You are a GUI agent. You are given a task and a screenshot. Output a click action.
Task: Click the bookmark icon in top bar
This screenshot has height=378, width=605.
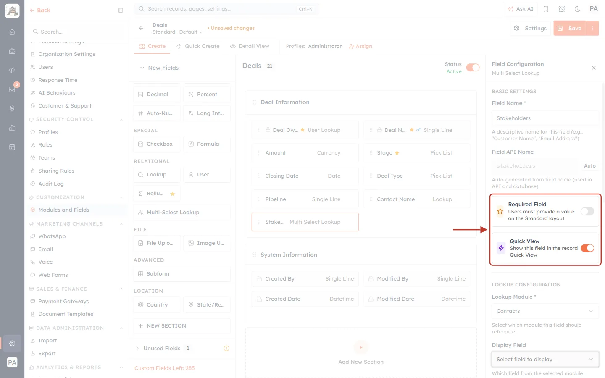(x=546, y=9)
